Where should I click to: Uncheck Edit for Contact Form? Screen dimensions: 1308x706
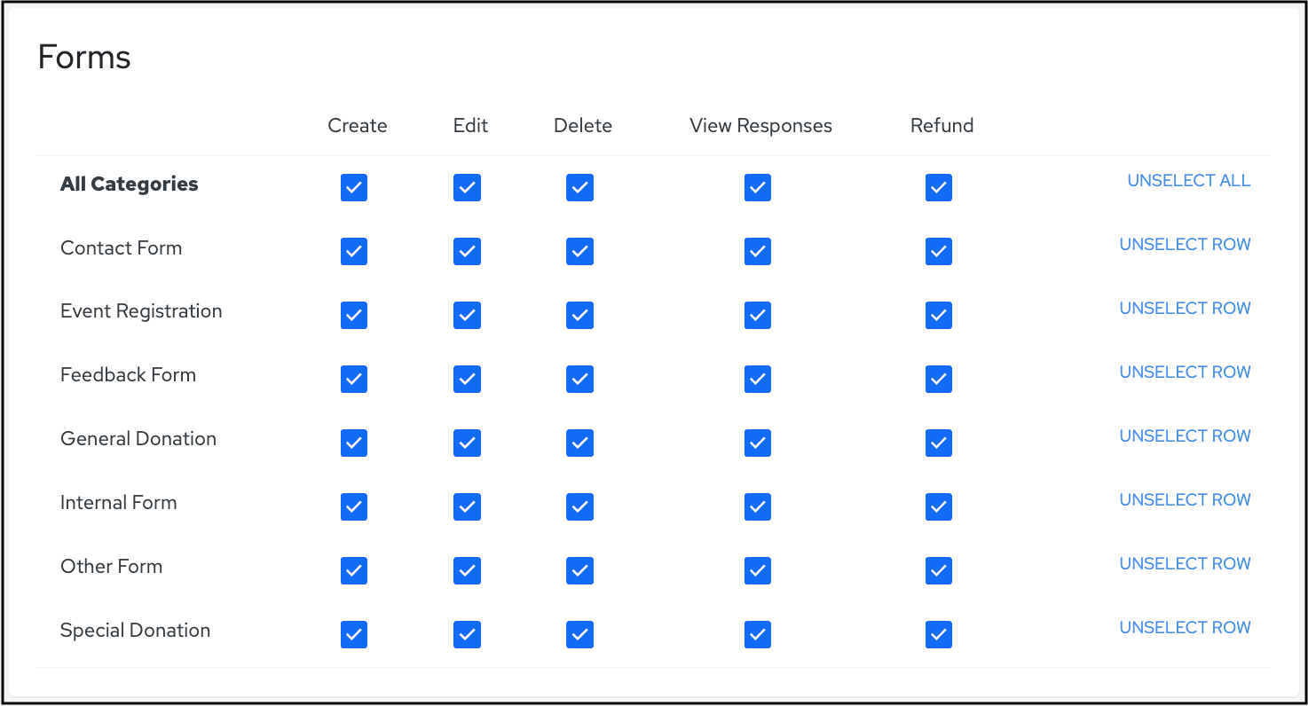tap(467, 252)
